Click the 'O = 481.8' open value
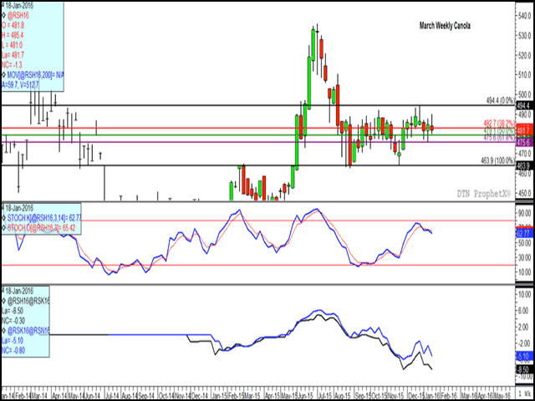Viewport: 535px width, 401px height. coord(13,26)
